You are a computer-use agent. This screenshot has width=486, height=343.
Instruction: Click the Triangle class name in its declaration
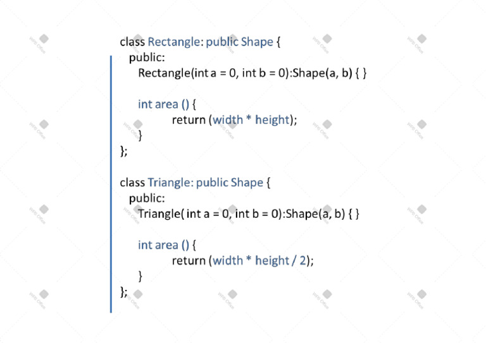pos(168,183)
